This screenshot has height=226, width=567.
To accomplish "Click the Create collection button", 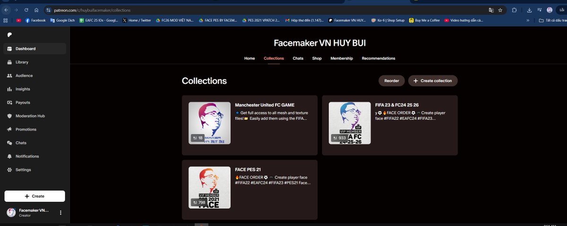I will coord(433,81).
